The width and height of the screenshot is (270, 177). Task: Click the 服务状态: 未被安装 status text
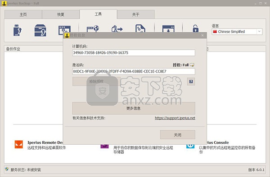pos(26,170)
